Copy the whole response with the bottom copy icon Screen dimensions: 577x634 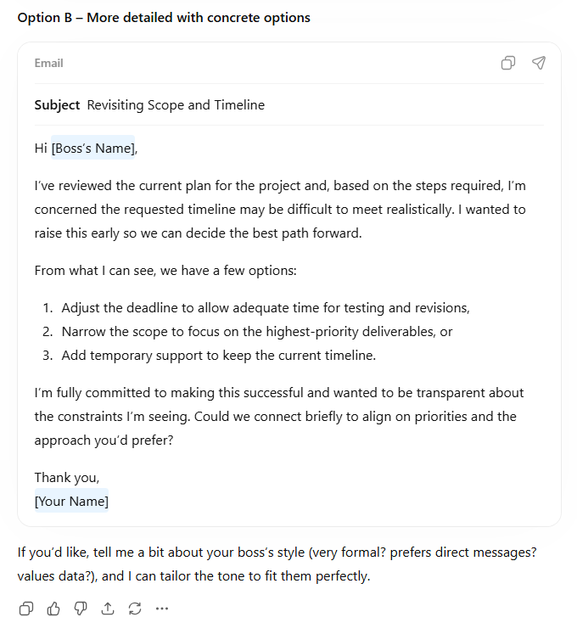26,608
